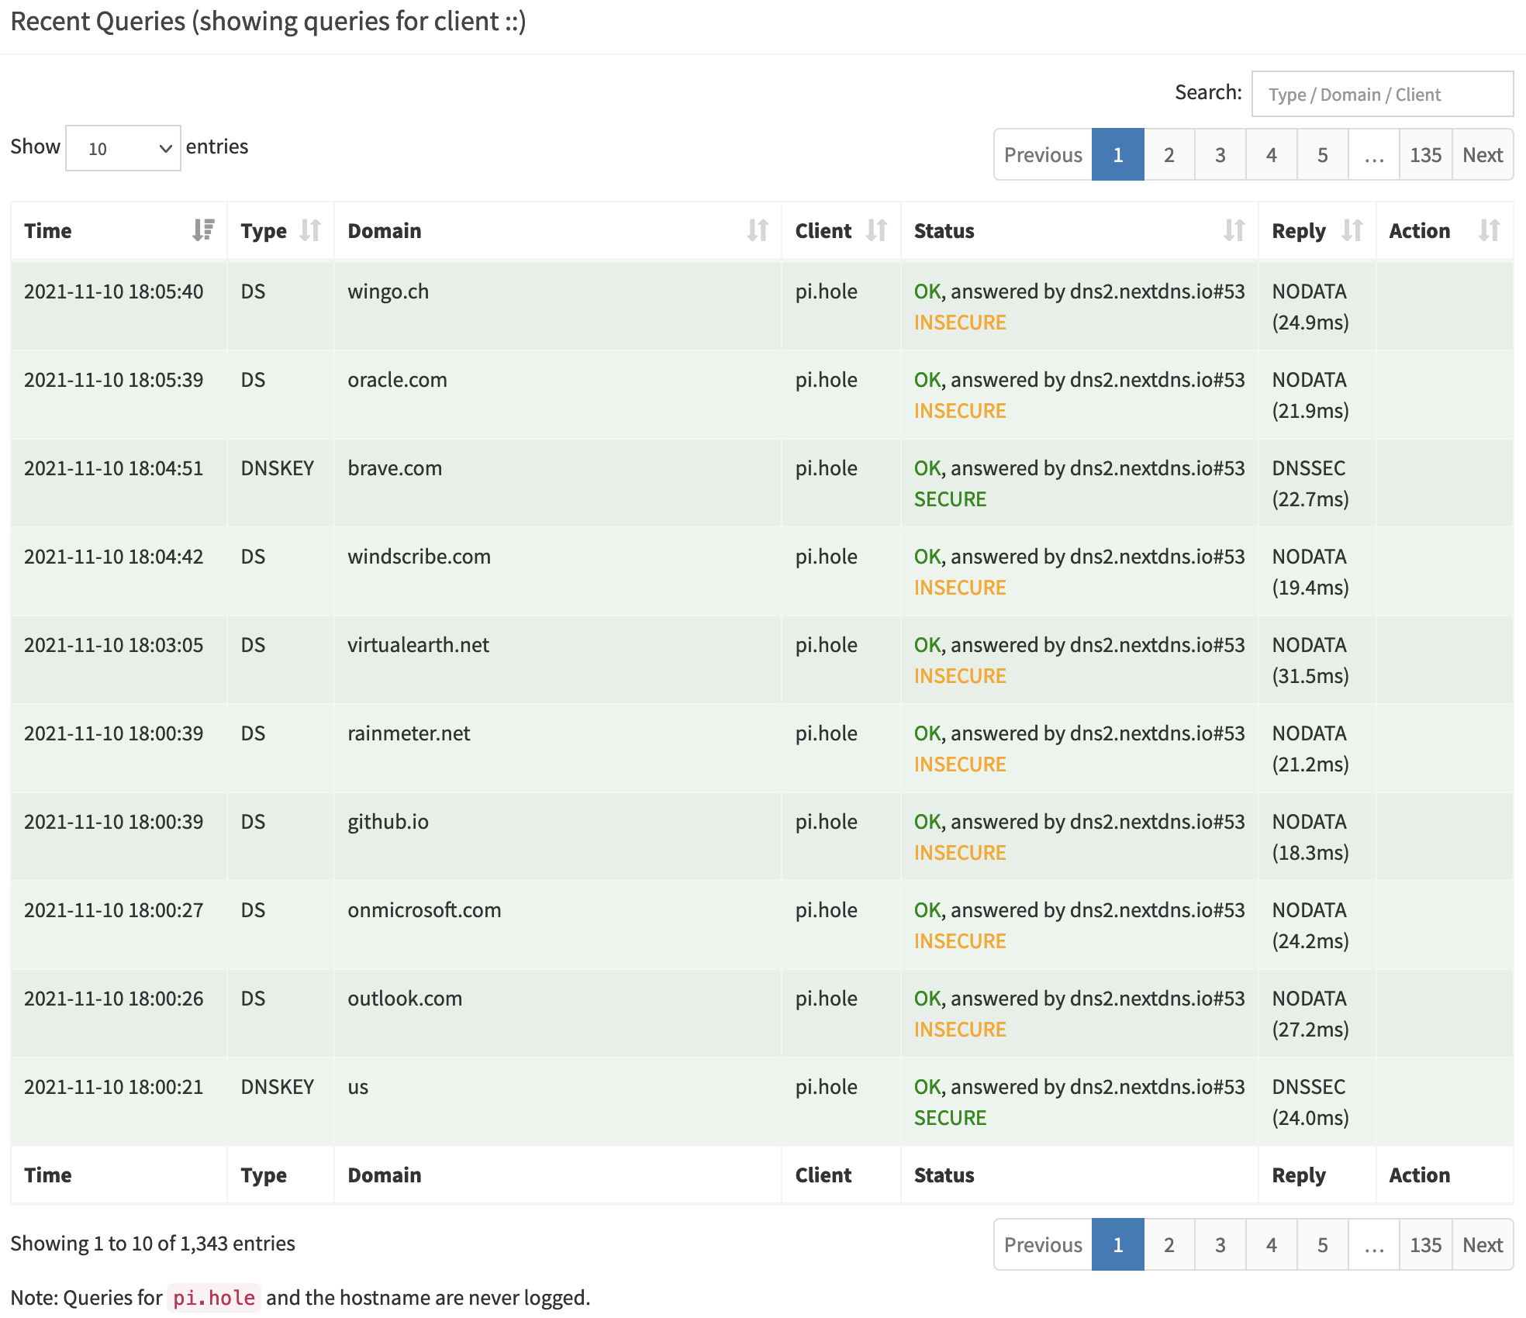Sort by Reply column icon
Viewport: 1526px width, 1318px height.
(x=1352, y=230)
